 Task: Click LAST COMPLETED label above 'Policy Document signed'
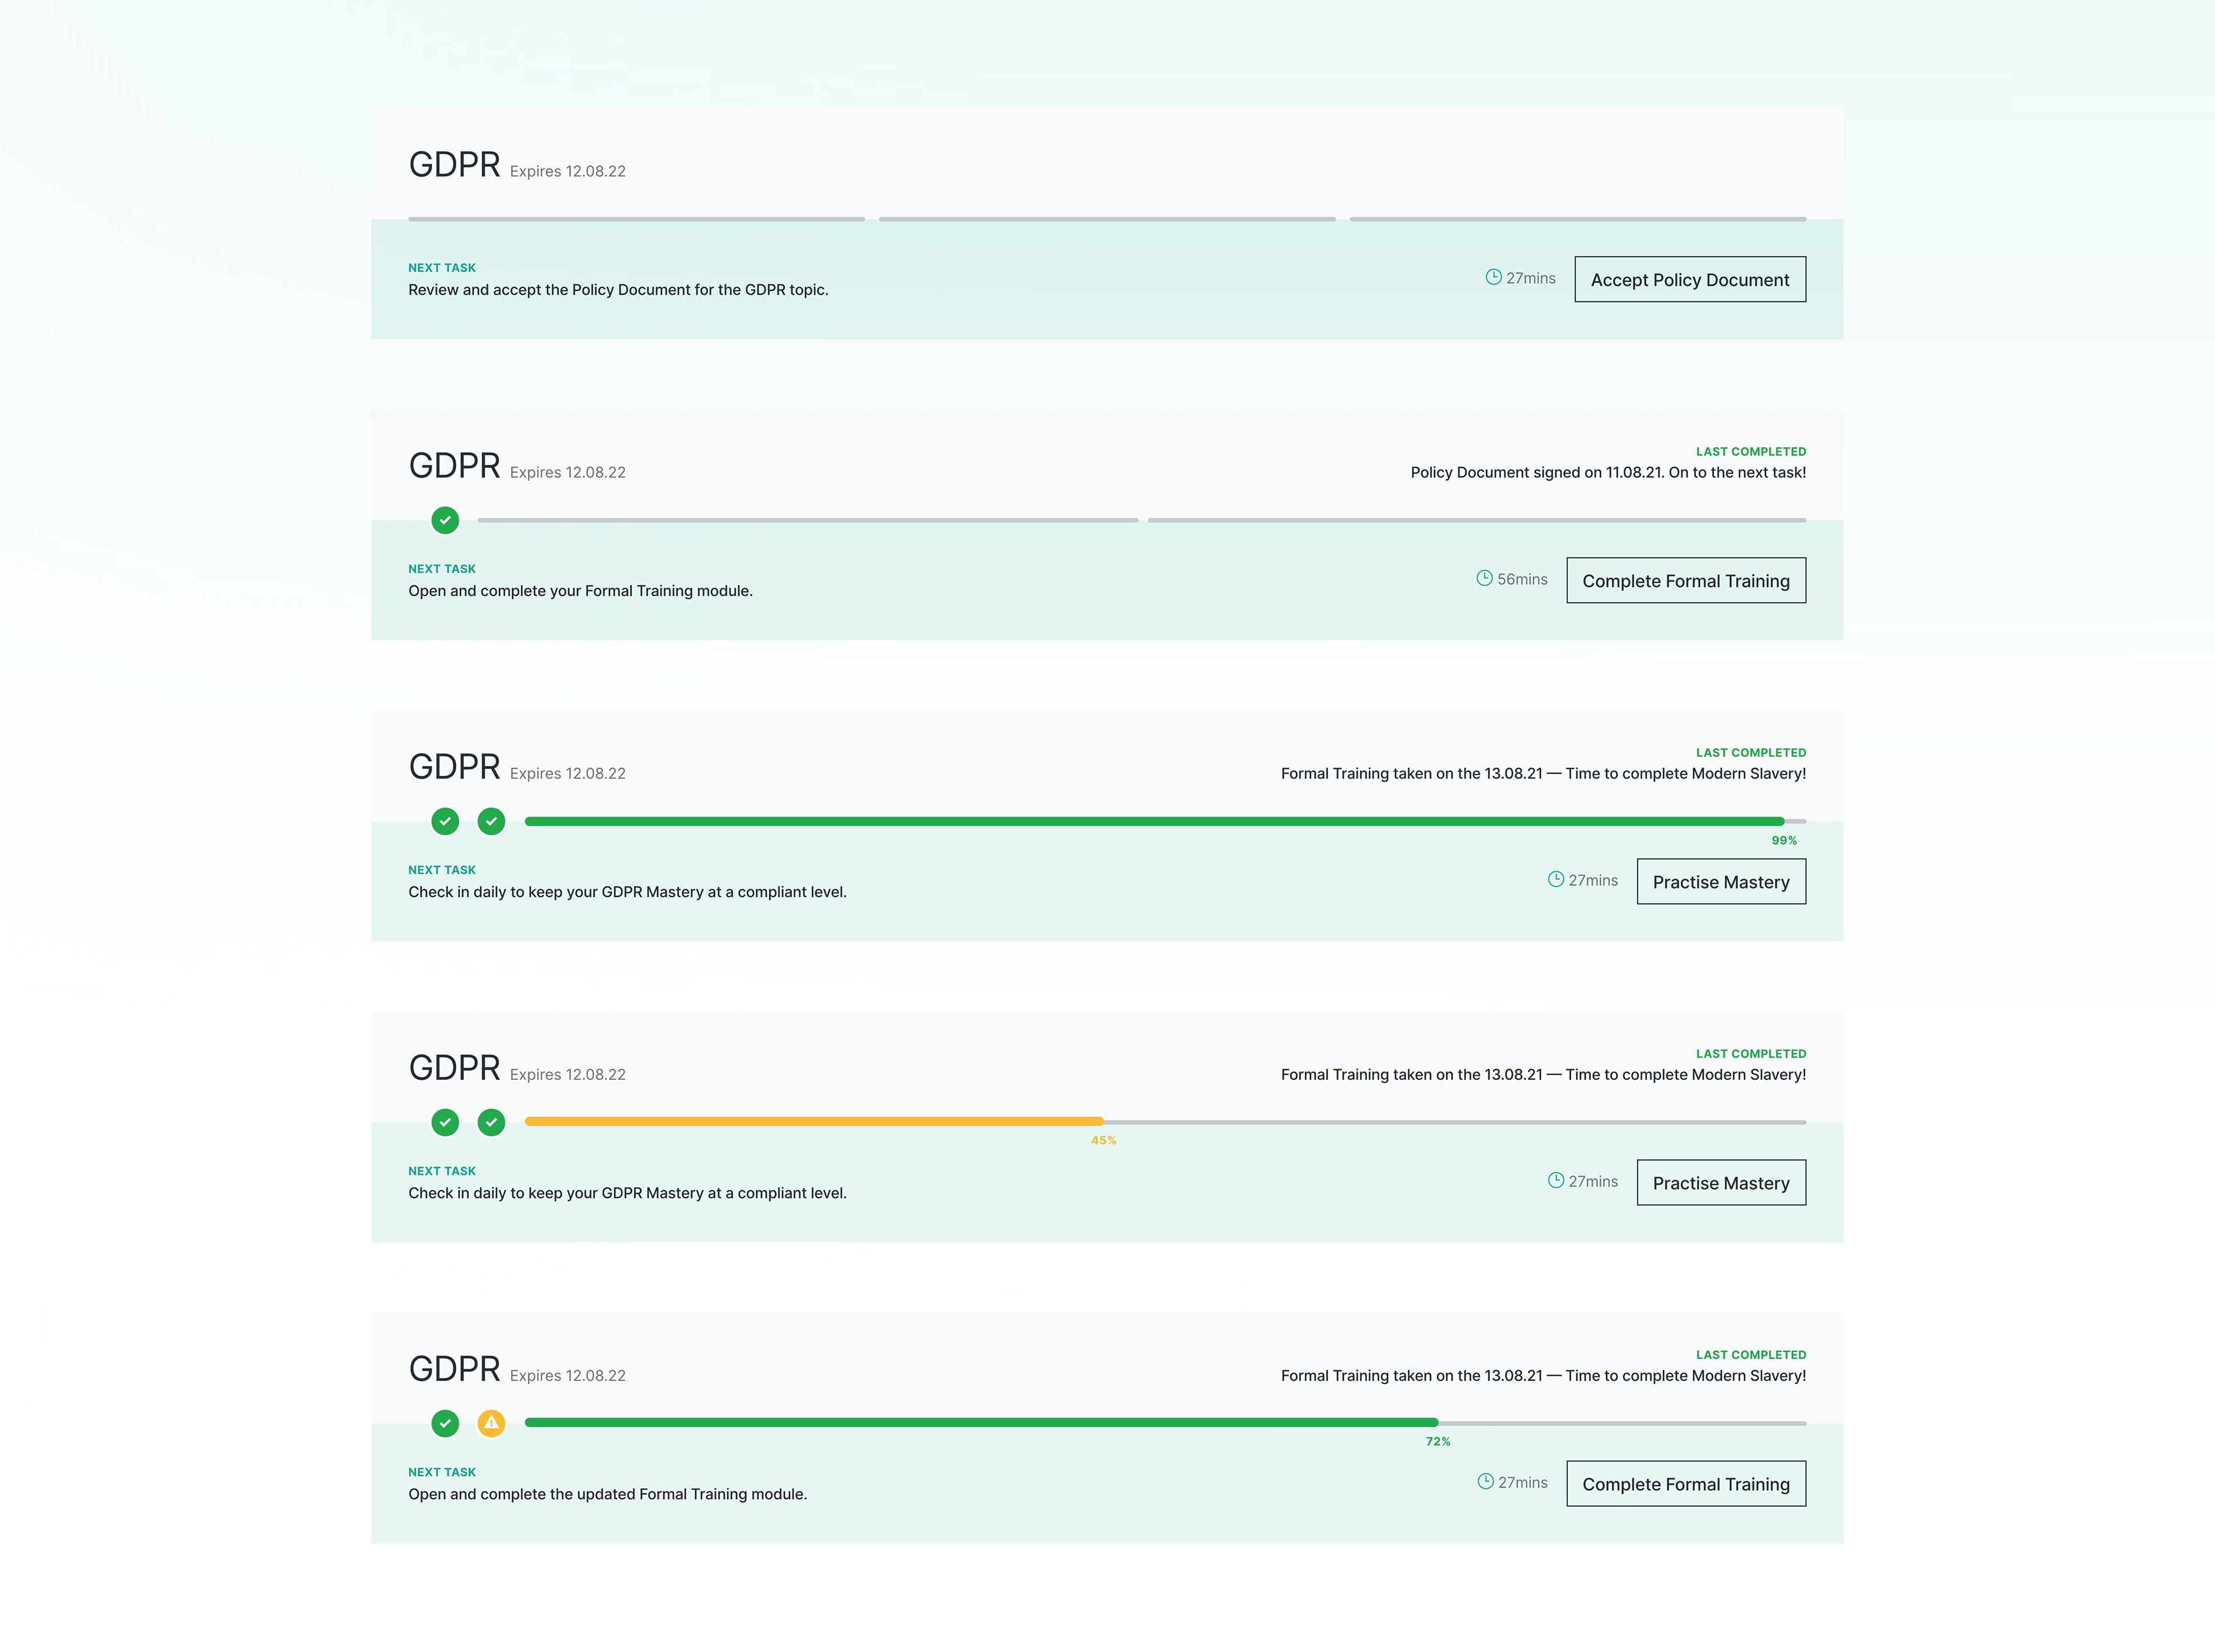(1750, 452)
